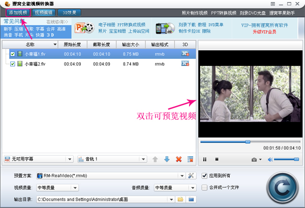
Task: Move the selected file up with gray arrow
Action: (155, 159)
